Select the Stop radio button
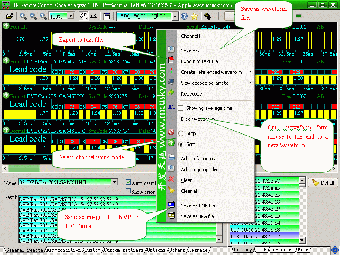 181,133
